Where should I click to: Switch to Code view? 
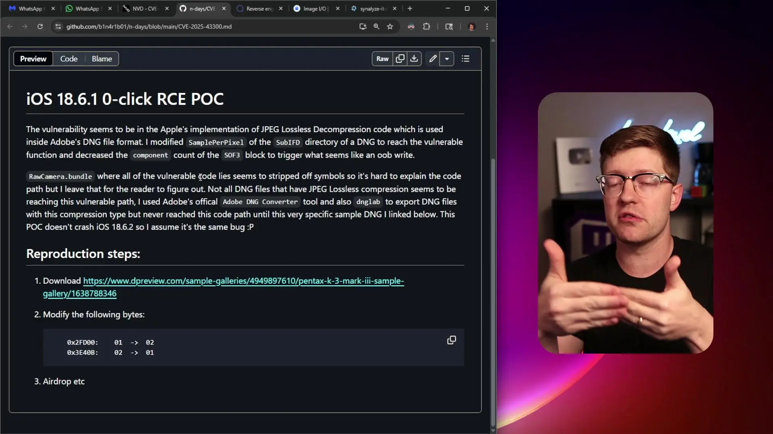69,59
